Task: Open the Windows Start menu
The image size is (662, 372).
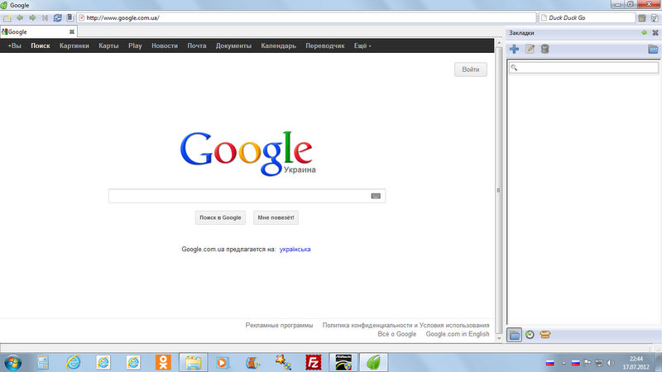Action: click(12, 362)
